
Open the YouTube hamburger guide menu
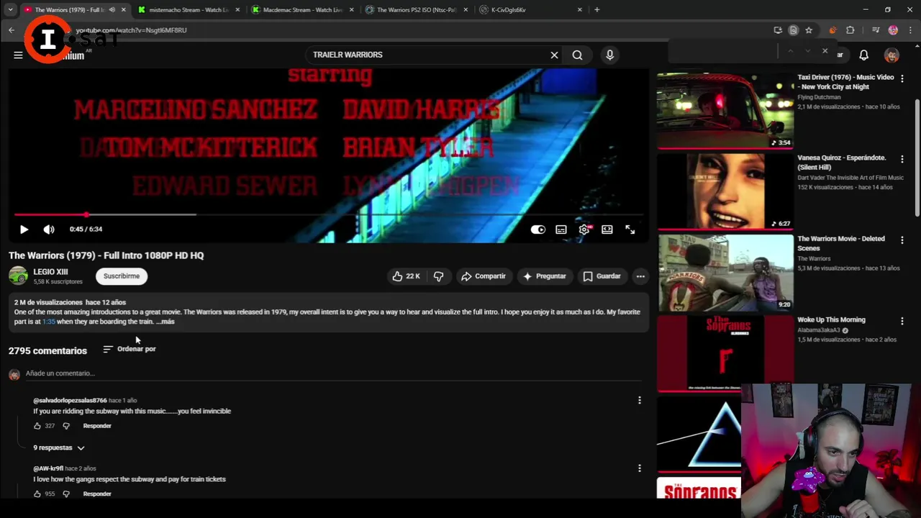click(18, 55)
